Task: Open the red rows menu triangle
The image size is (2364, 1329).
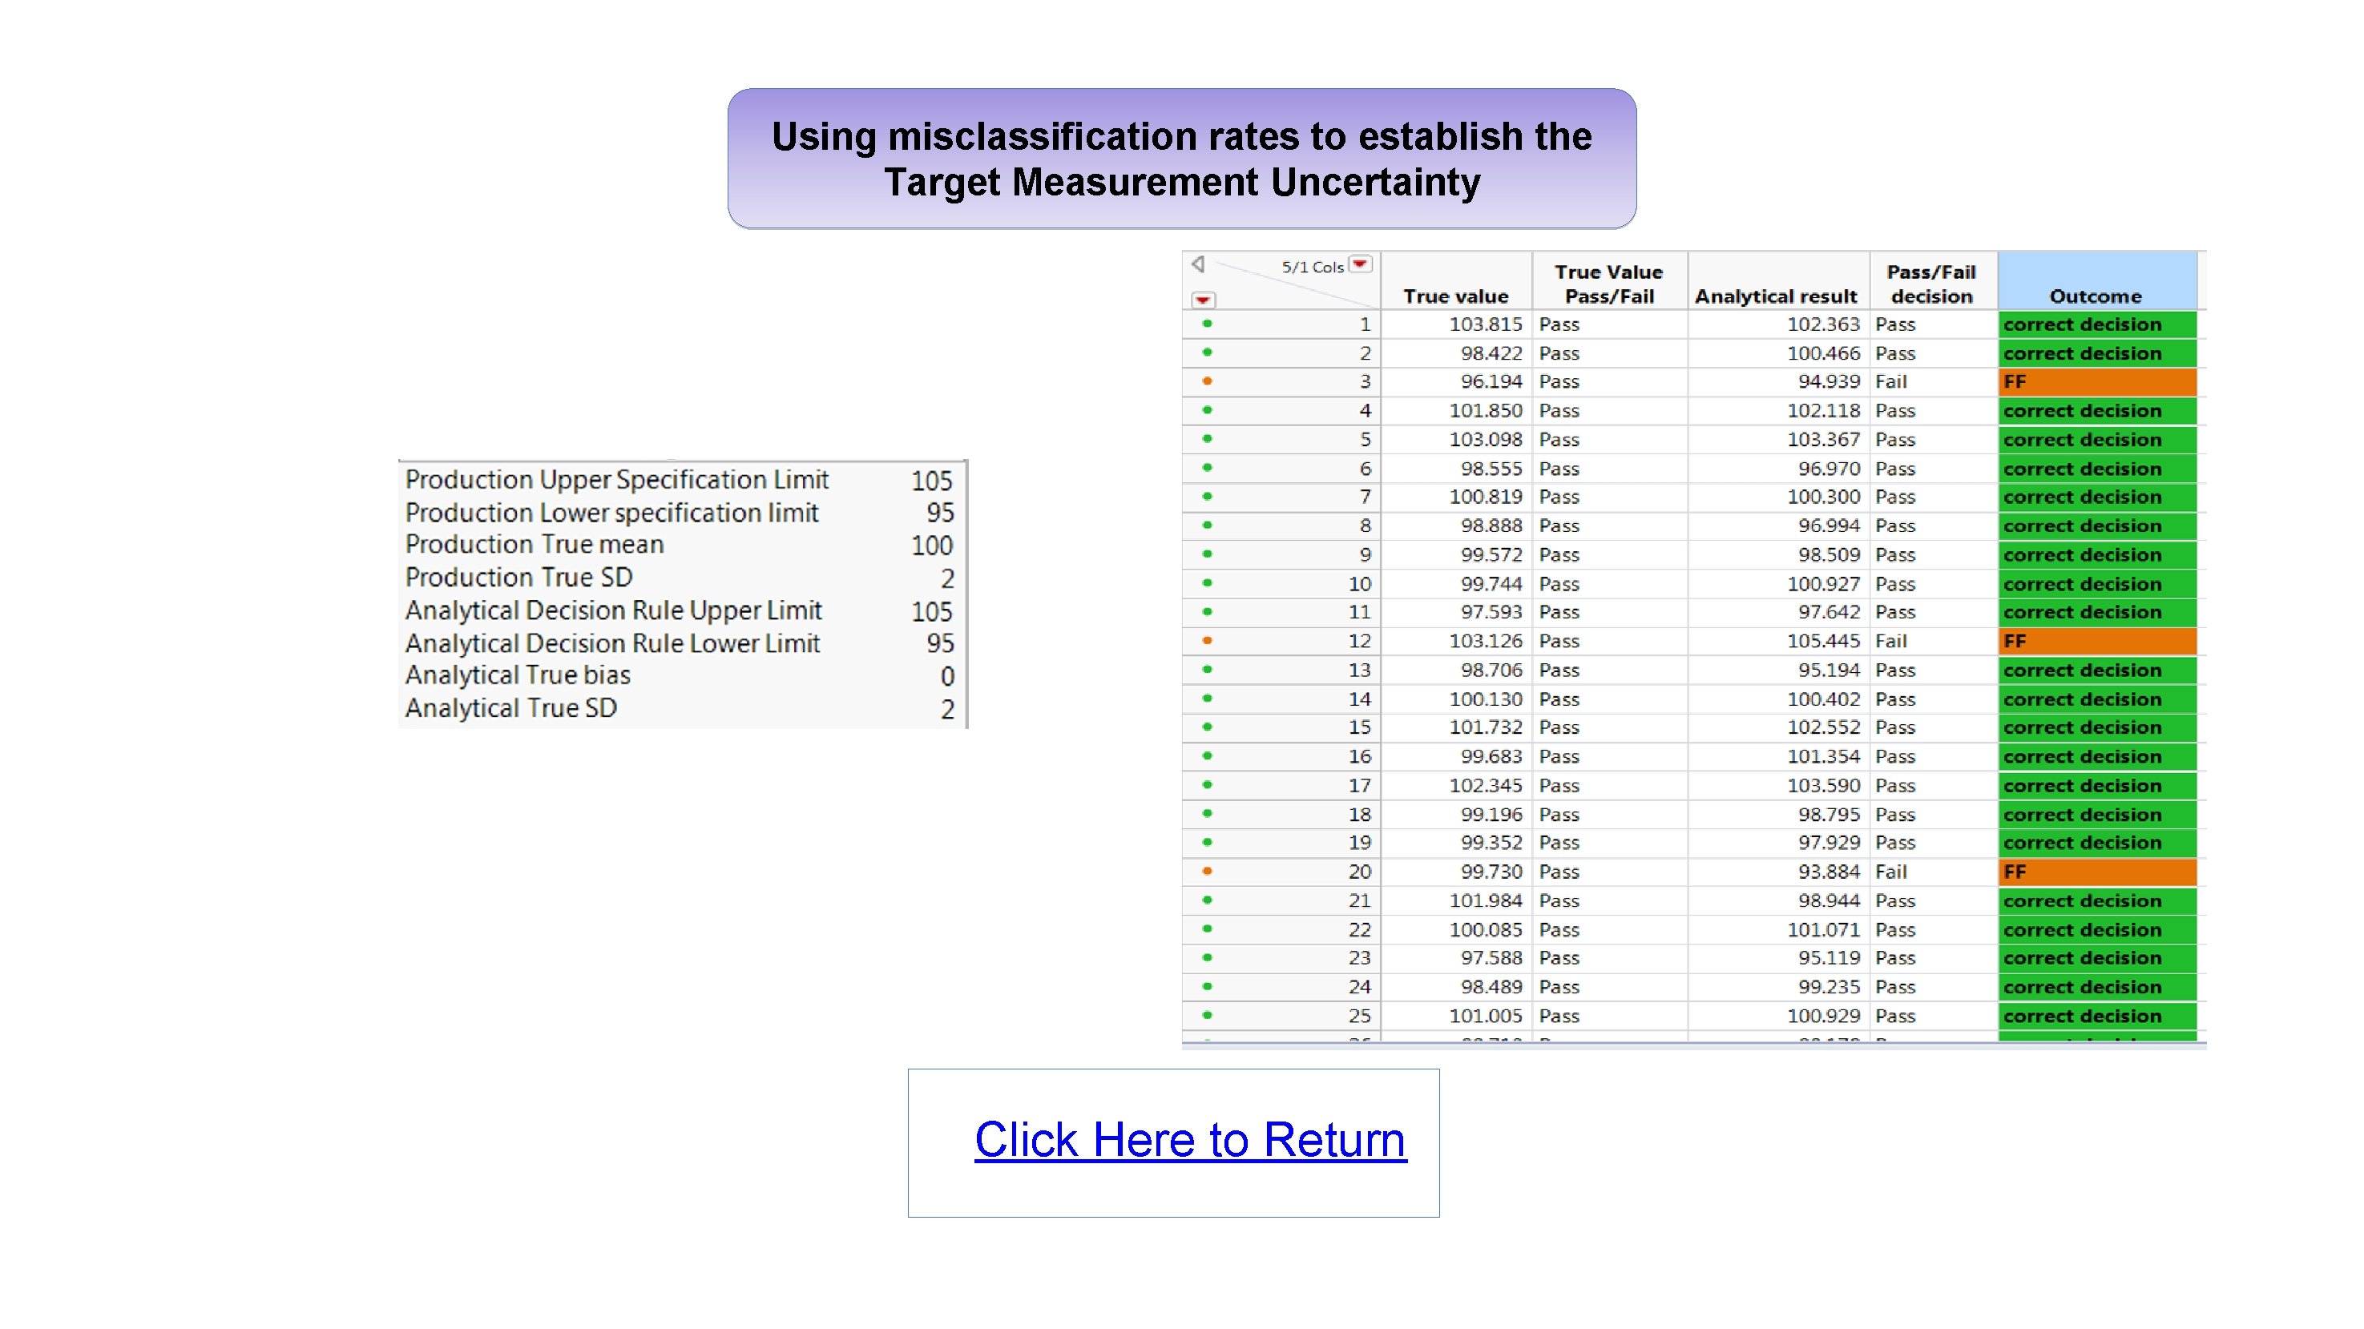Action: [1203, 300]
